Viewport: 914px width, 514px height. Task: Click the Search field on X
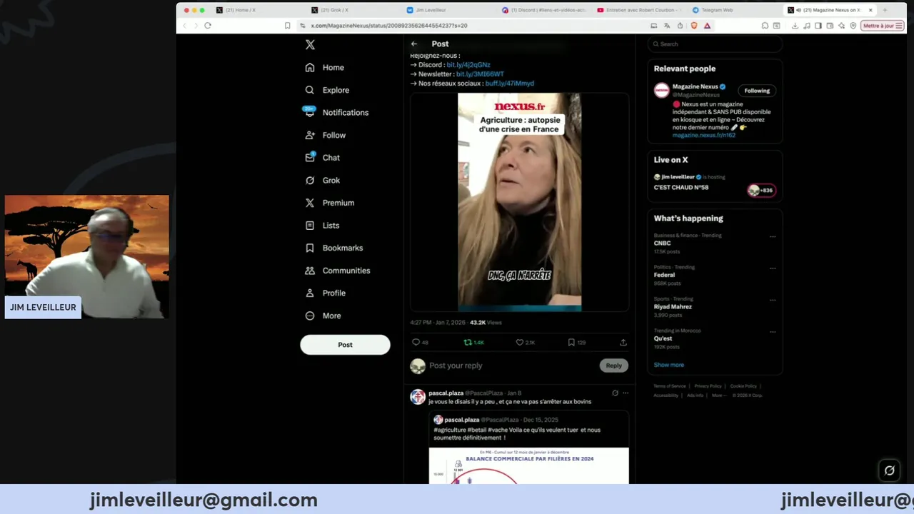(715, 44)
